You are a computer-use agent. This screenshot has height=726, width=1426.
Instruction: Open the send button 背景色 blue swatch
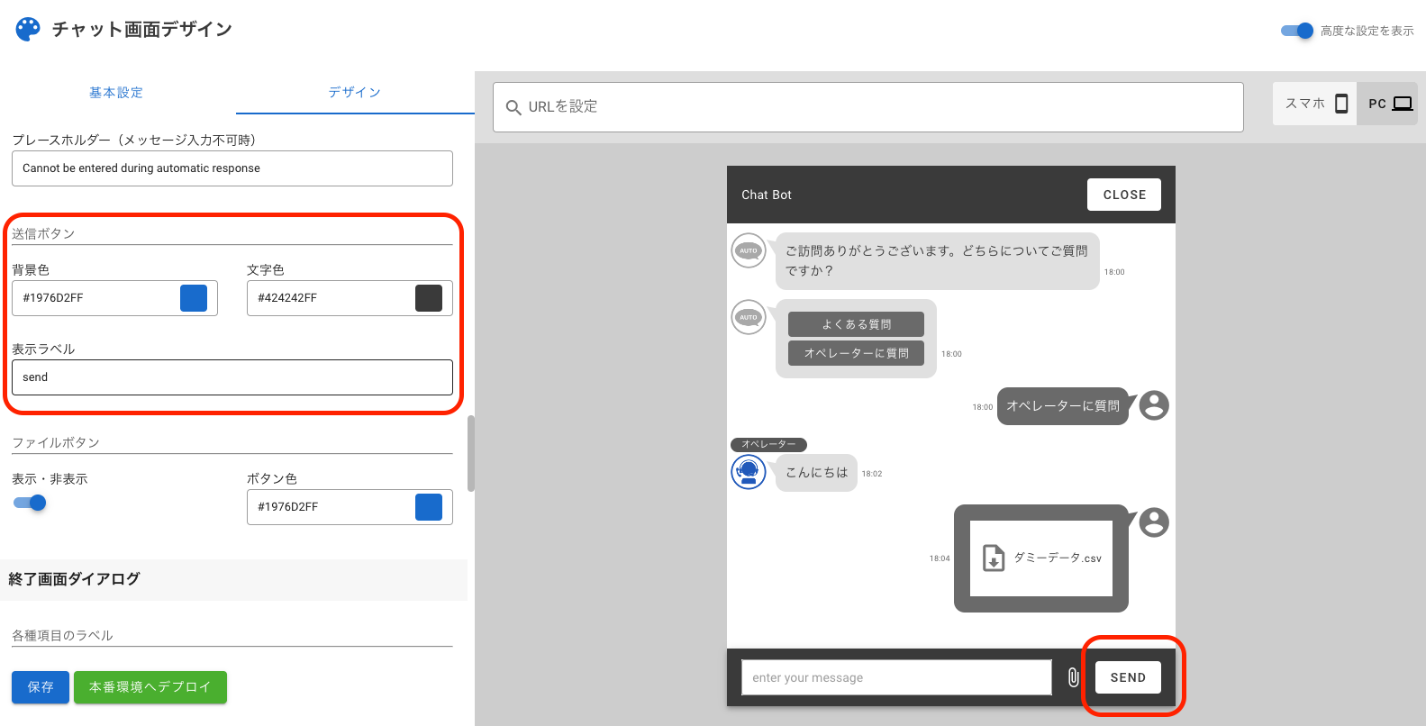pyautogui.click(x=194, y=298)
